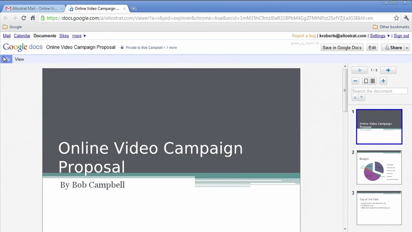The image size is (412, 232).
Task: Open Mail link
Action: [7, 36]
